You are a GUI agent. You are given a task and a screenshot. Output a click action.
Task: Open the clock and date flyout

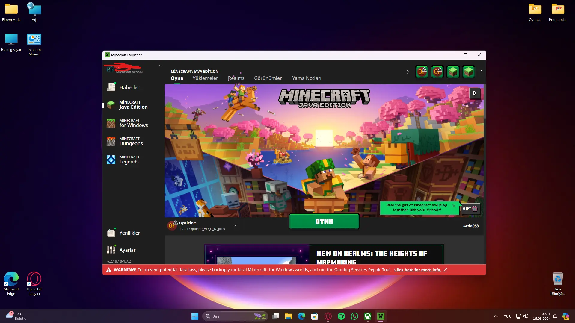pyautogui.click(x=542, y=316)
